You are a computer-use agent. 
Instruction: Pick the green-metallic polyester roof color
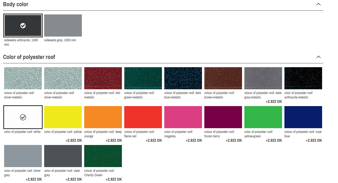click(143, 78)
